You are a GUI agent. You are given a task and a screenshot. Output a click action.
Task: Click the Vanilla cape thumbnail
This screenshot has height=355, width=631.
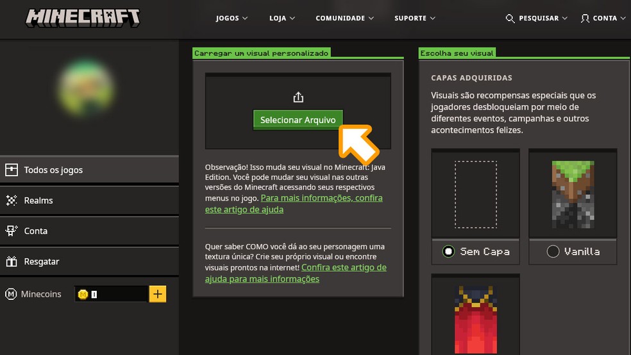coord(573,195)
